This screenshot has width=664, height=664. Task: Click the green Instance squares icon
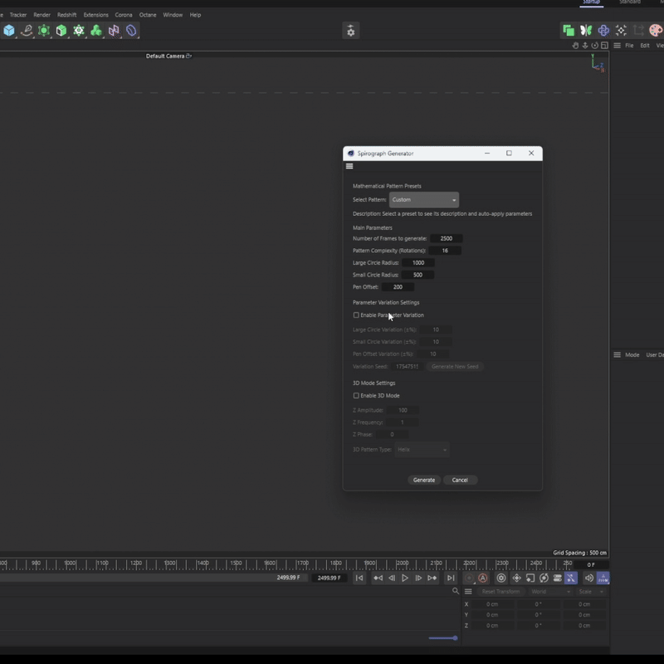[569, 30]
